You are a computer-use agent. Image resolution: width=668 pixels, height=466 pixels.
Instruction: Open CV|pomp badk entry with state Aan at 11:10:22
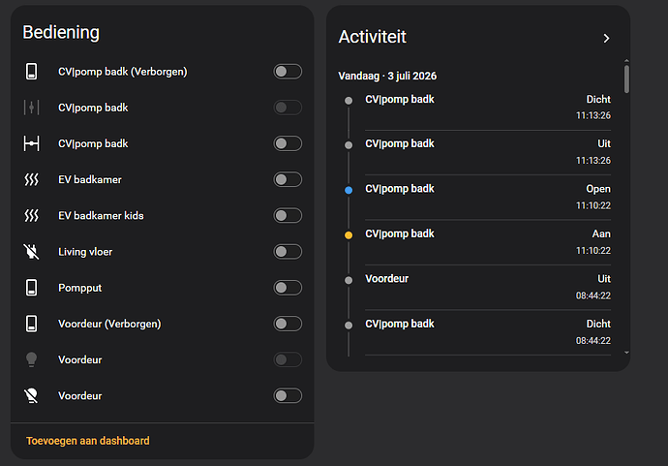pos(488,242)
